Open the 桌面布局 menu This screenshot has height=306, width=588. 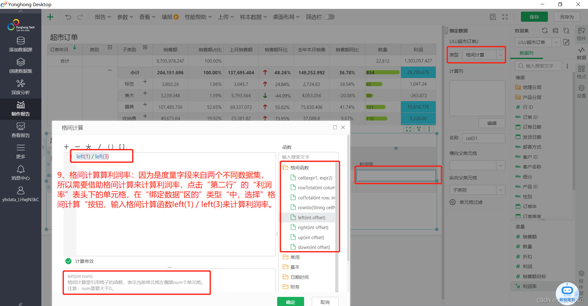(286, 17)
